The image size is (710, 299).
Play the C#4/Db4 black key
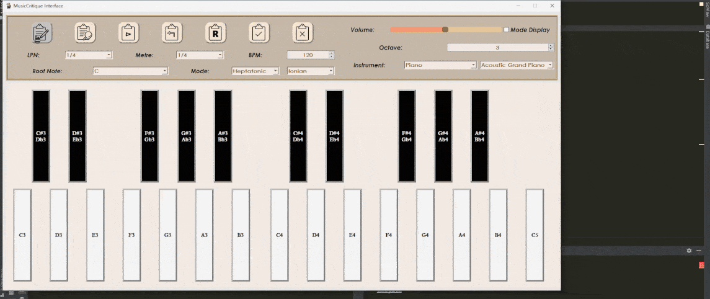(298, 136)
